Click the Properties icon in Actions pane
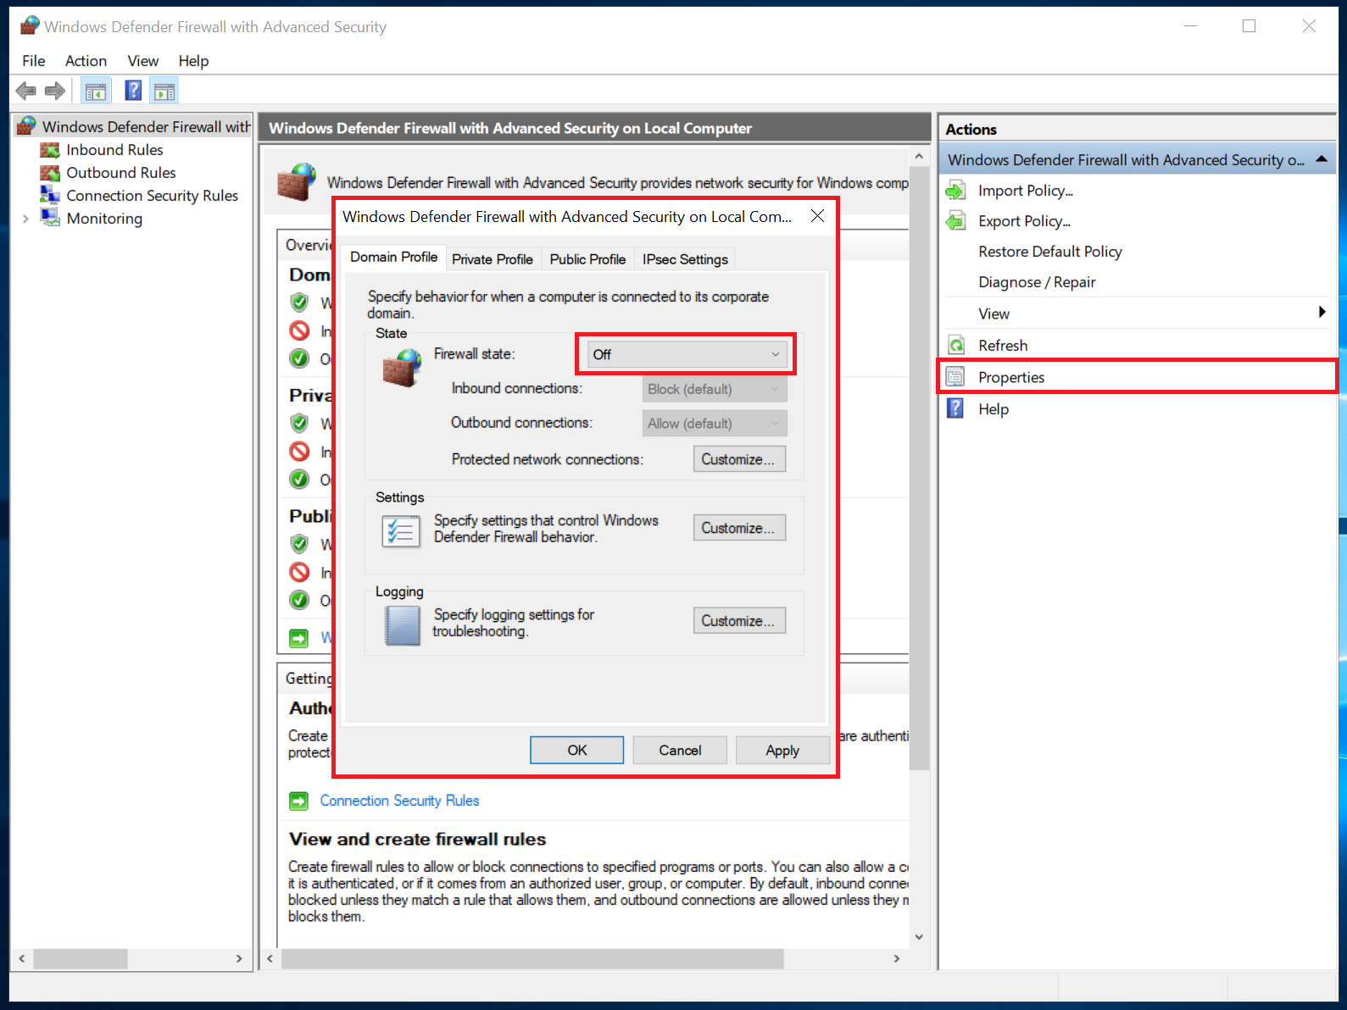1347x1010 pixels. click(955, 377)
